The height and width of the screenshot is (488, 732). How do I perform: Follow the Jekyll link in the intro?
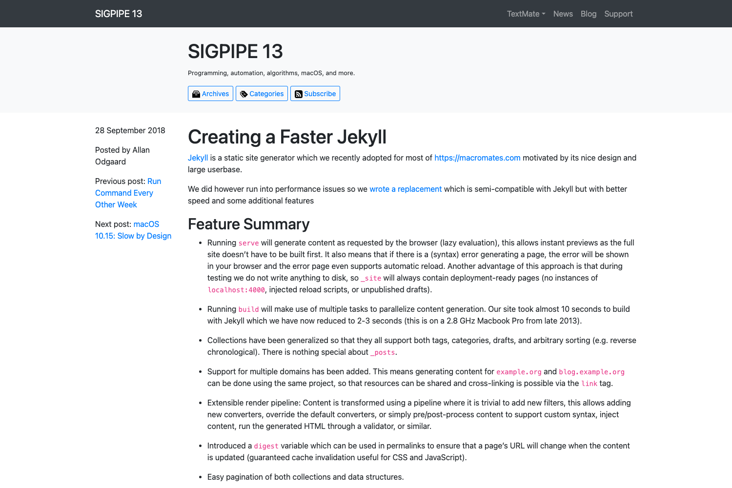198,158
